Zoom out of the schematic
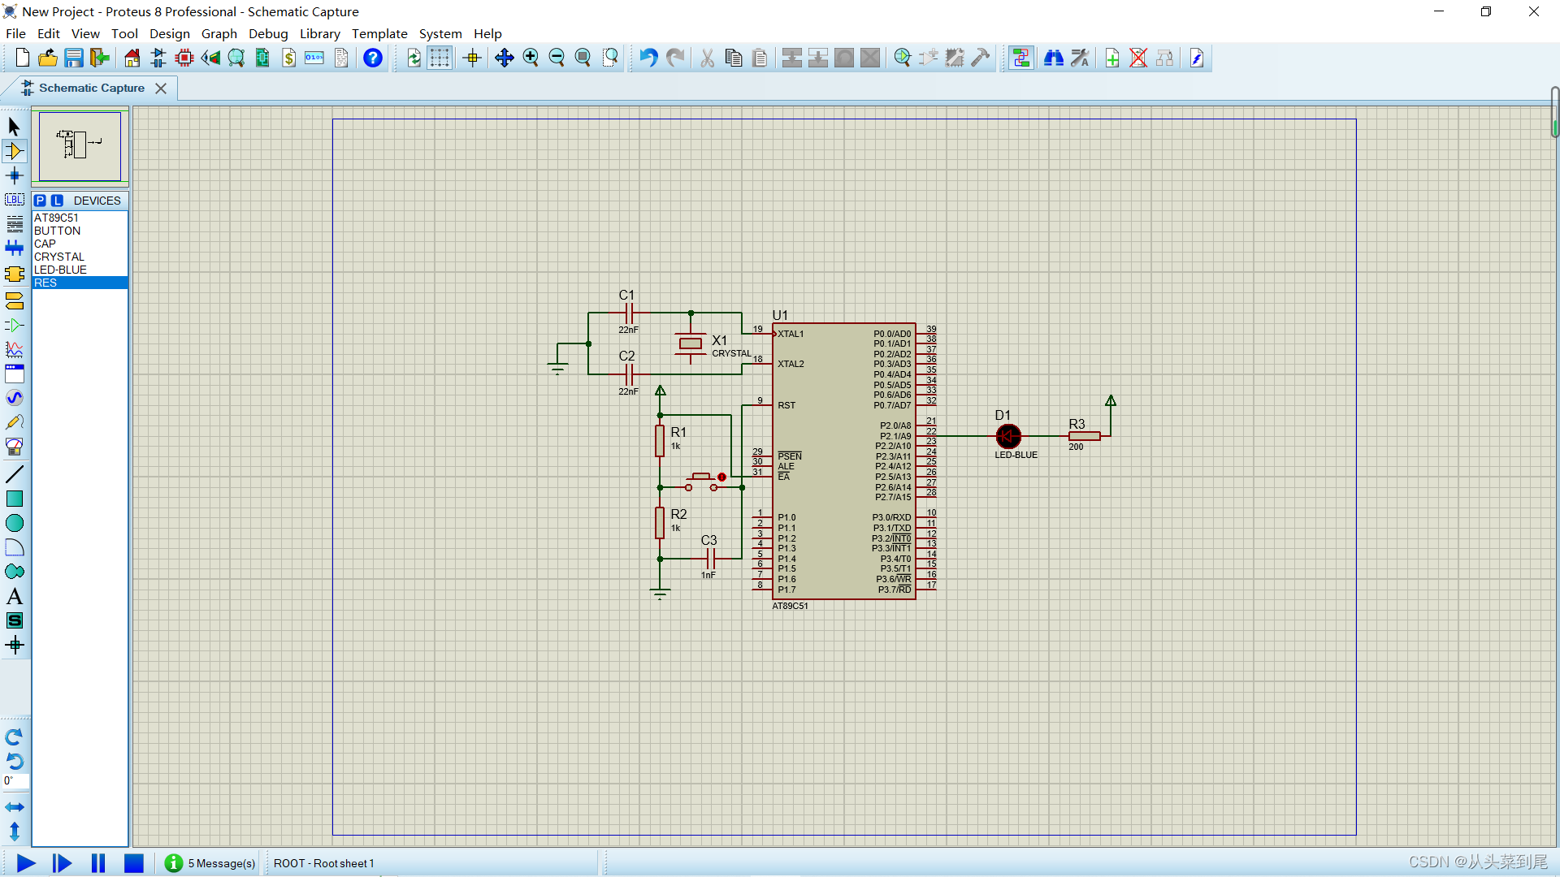 557,58
